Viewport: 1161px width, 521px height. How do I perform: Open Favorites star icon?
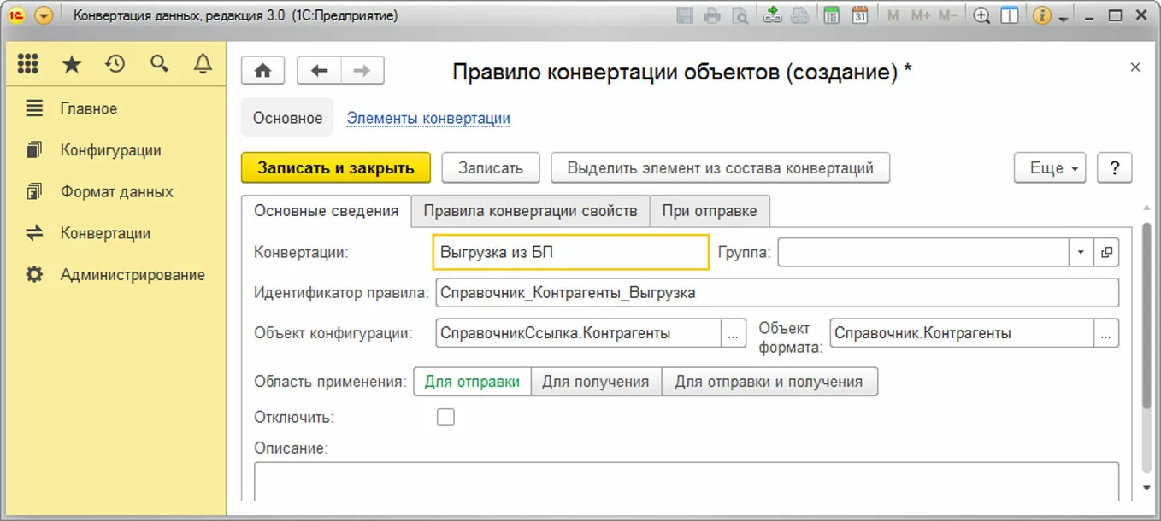(72, 64)
